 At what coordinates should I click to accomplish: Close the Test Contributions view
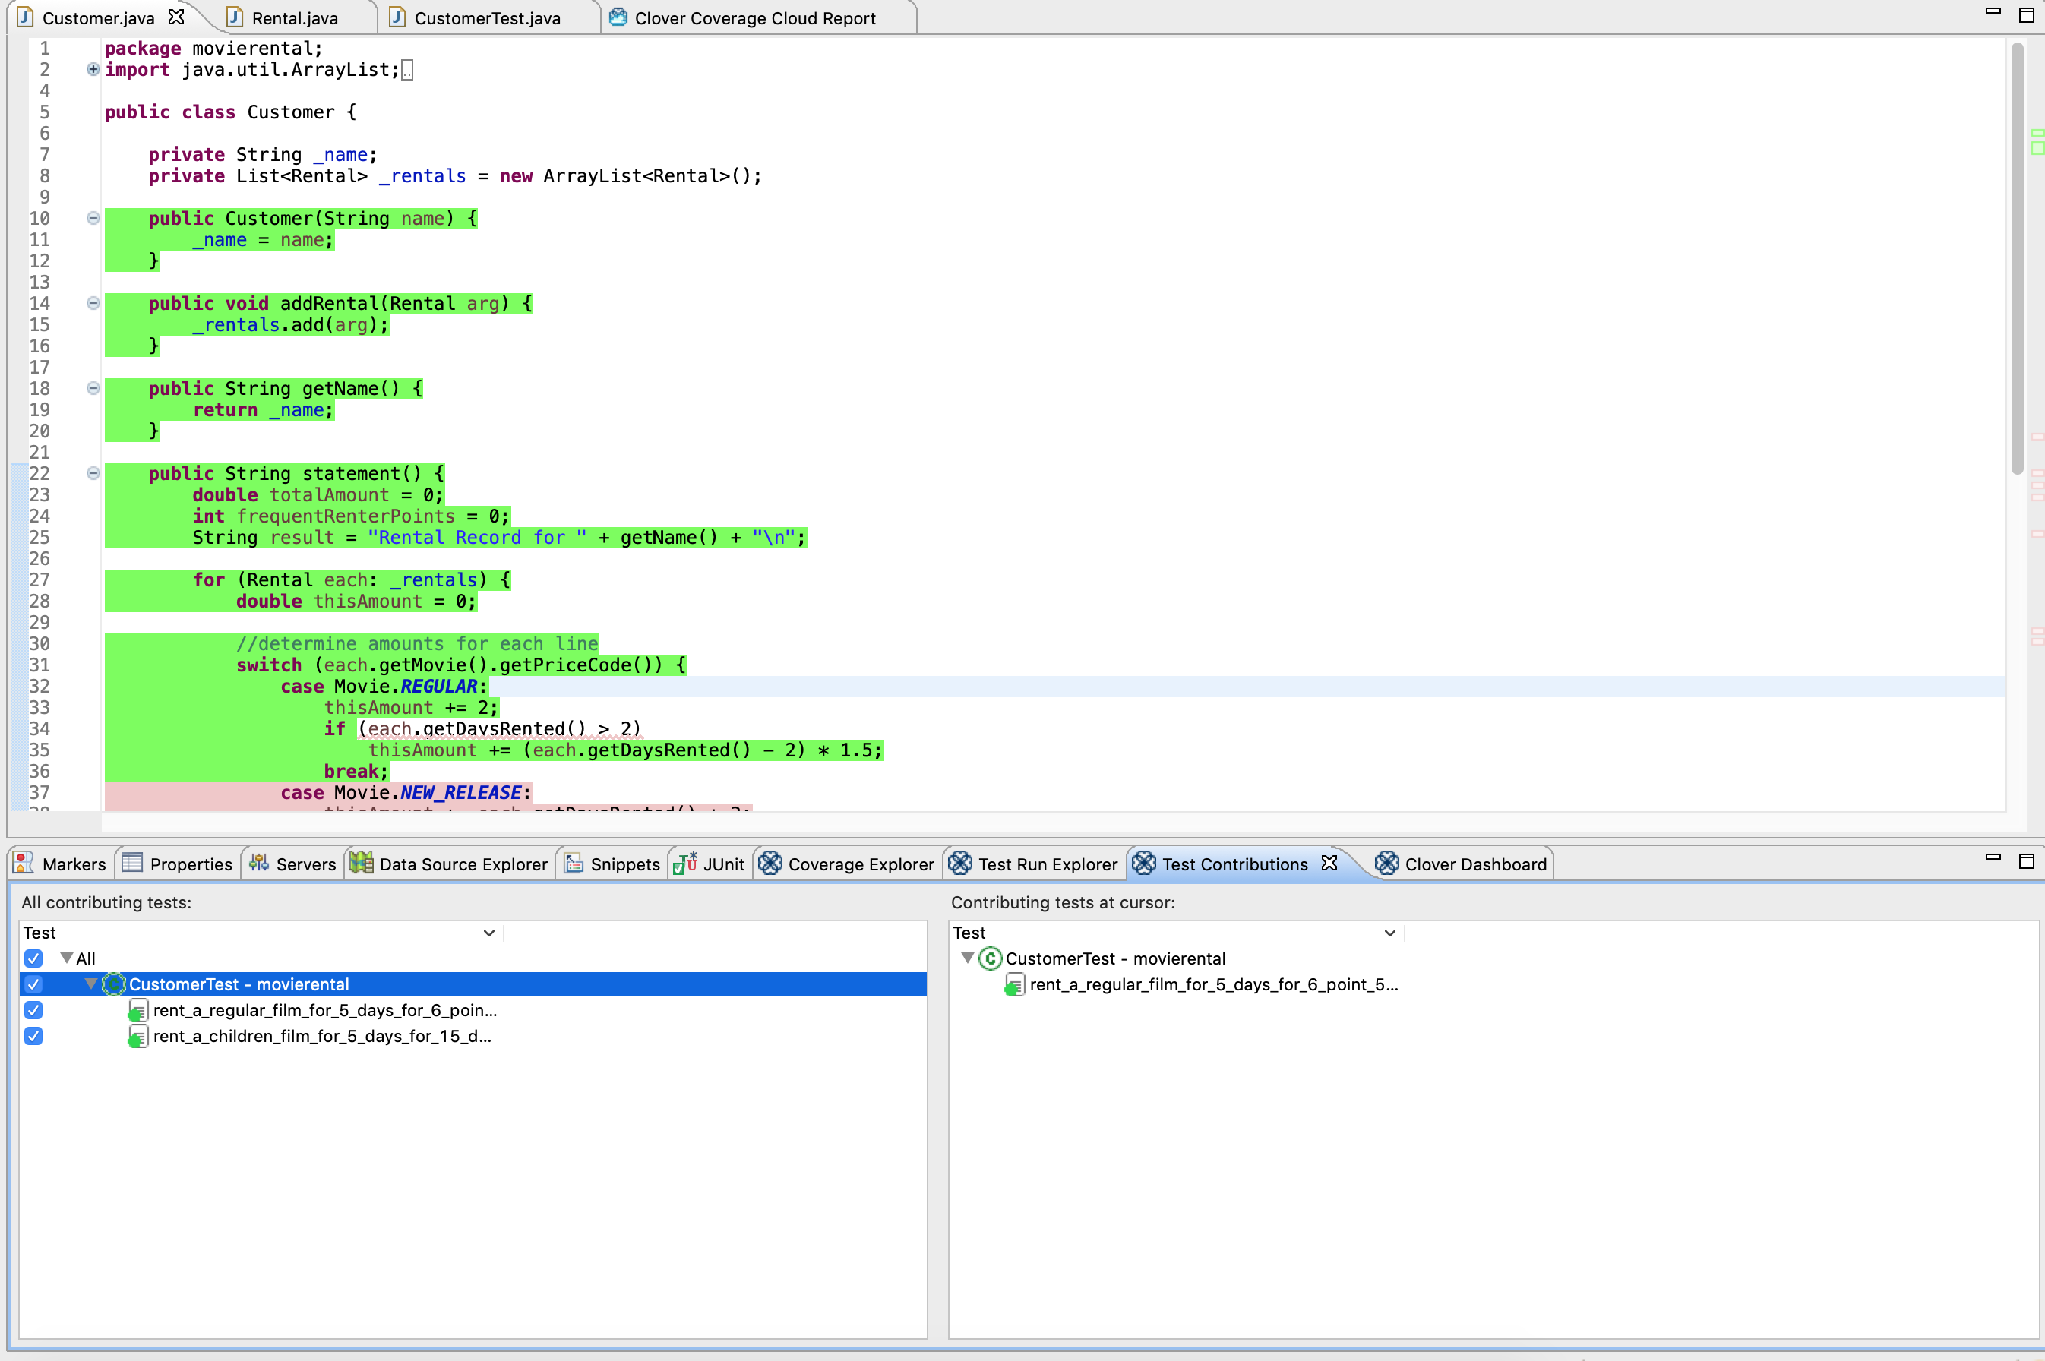(x=1329, y=863)
